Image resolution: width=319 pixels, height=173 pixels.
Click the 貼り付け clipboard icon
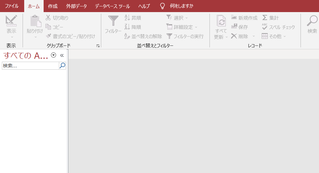(36, 21)
